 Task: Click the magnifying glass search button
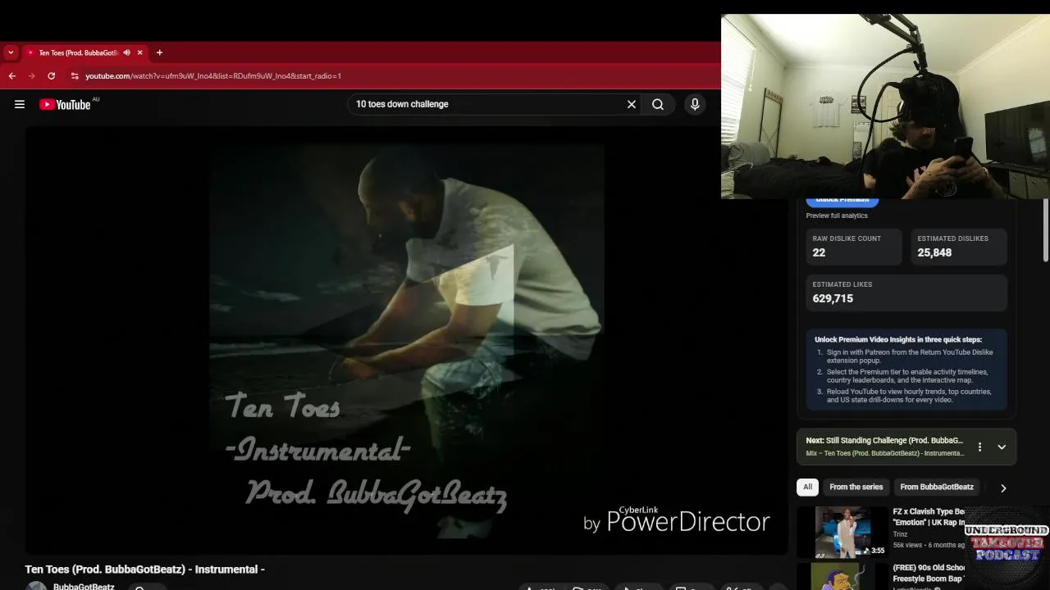tap(658, 104)
